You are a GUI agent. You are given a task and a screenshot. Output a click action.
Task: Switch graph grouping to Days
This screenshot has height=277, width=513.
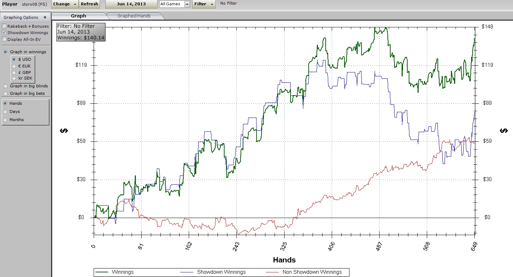[5, 112]
